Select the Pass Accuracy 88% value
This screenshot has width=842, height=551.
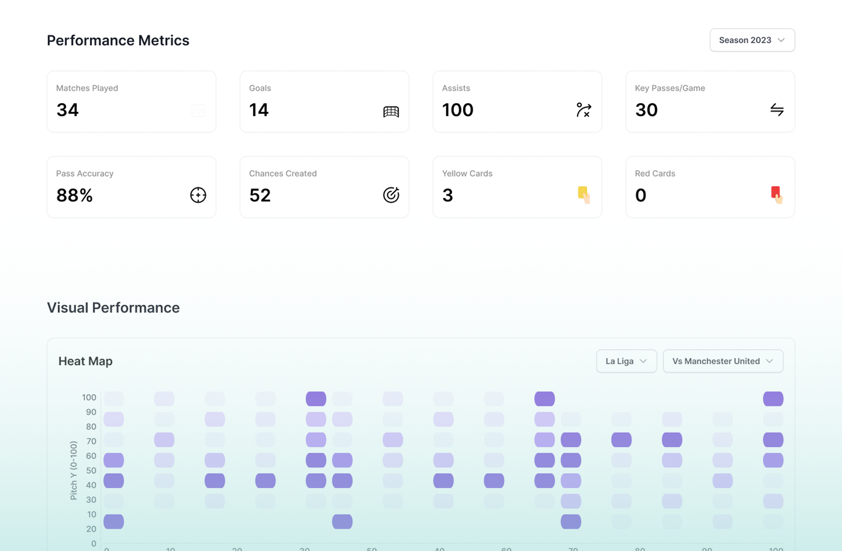click(x=75, y=196)
